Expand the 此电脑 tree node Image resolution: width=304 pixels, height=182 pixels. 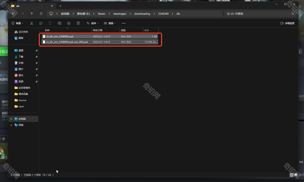(x=11, y=119)
